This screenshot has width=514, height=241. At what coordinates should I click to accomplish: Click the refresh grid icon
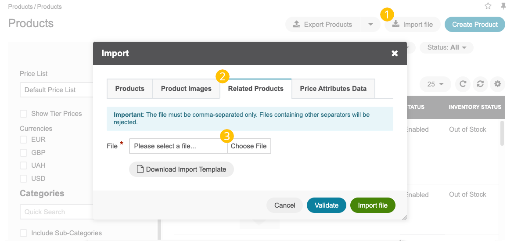point(463,84)
